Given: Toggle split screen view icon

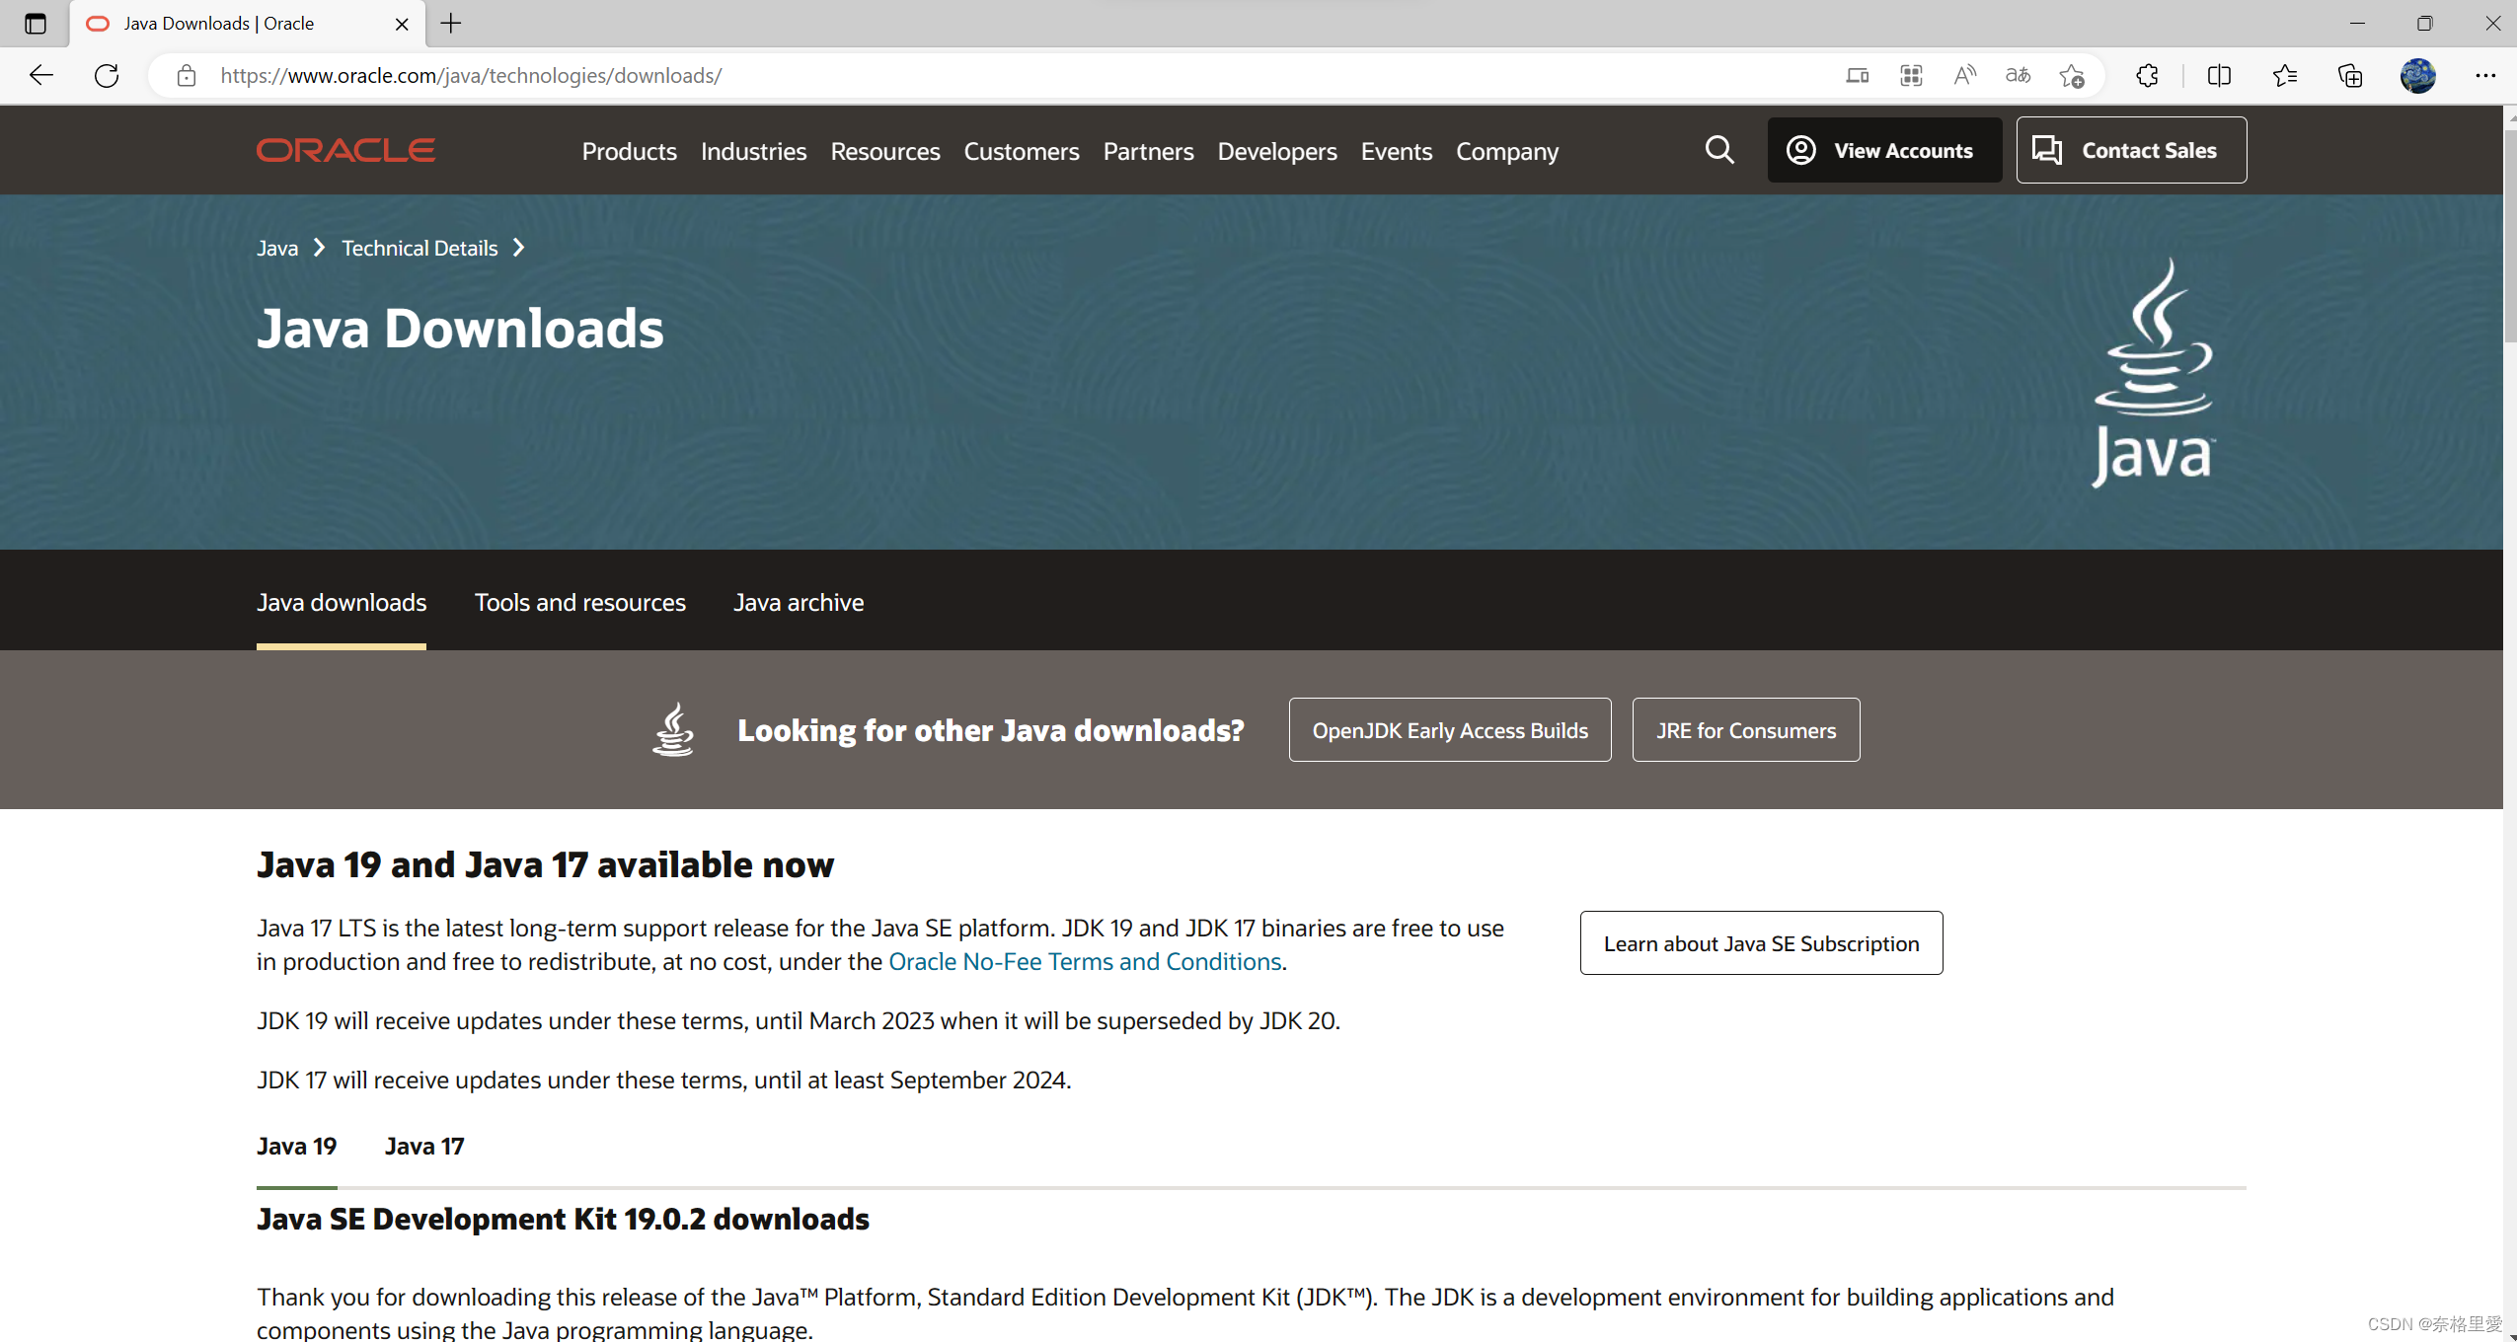Looking at the screenshot, I should 2219,76.
